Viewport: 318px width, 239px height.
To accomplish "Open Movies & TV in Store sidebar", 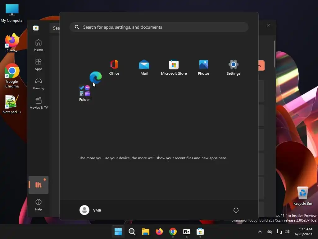I will (x=39, y=103).
